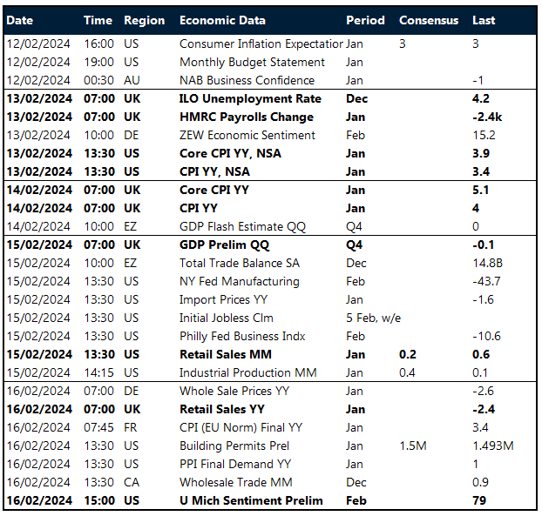Viewport: 542px width, 516px height.
Task: Click the Building Permits Prel entry
Action: tap(237, 446)
